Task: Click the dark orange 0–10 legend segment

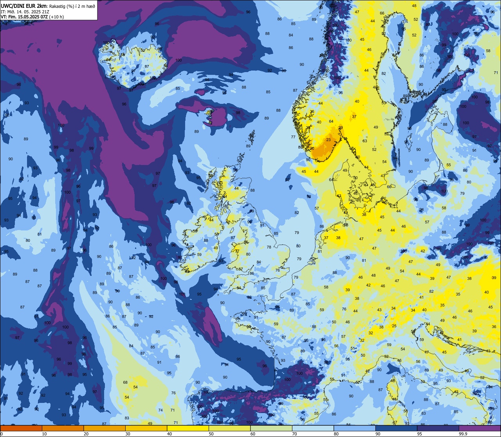Action: tap(21, 428)
